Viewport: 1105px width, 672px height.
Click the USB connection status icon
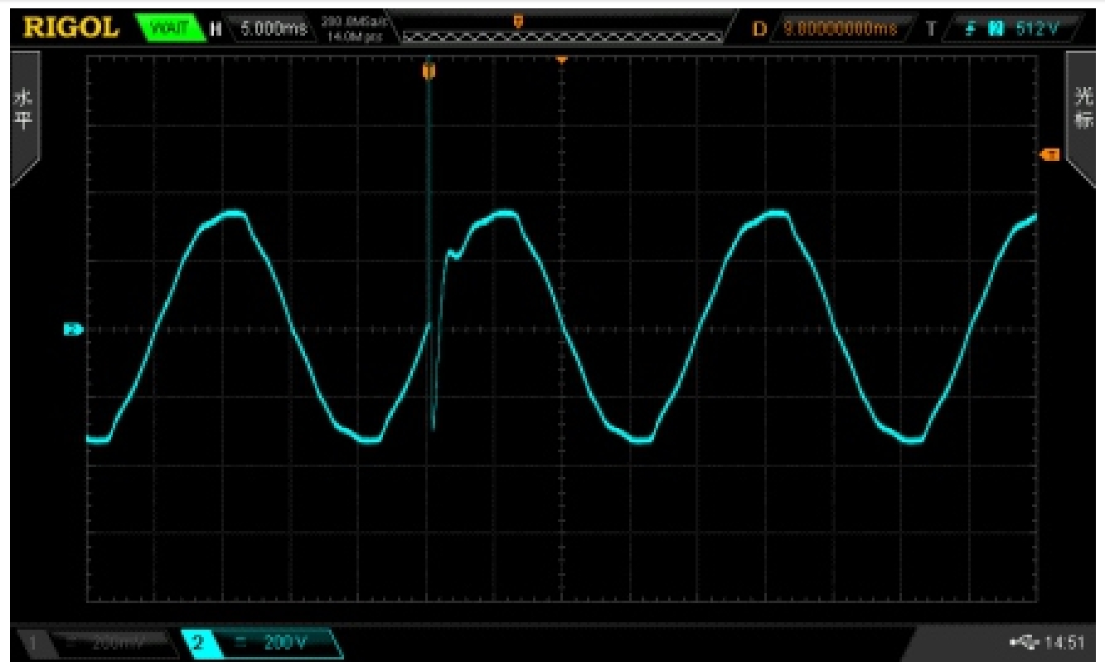(1024, 641)
